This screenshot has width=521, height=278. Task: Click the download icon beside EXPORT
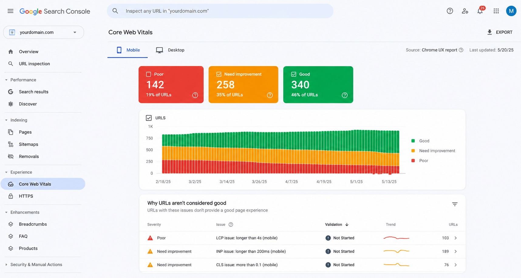point(489,32)
